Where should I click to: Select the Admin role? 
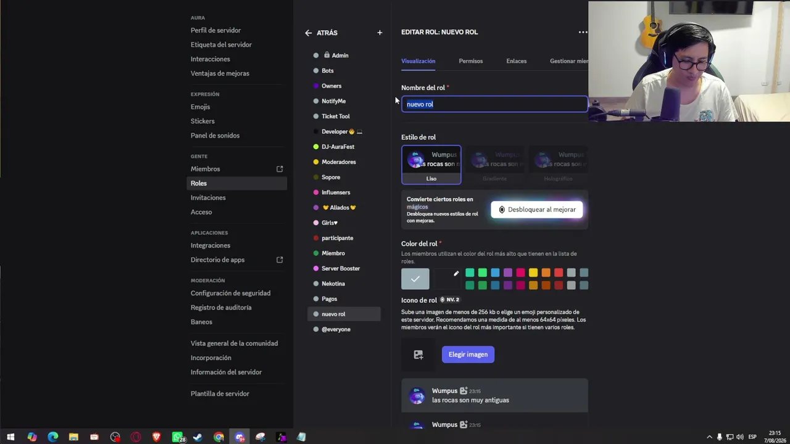coord(344,55)
